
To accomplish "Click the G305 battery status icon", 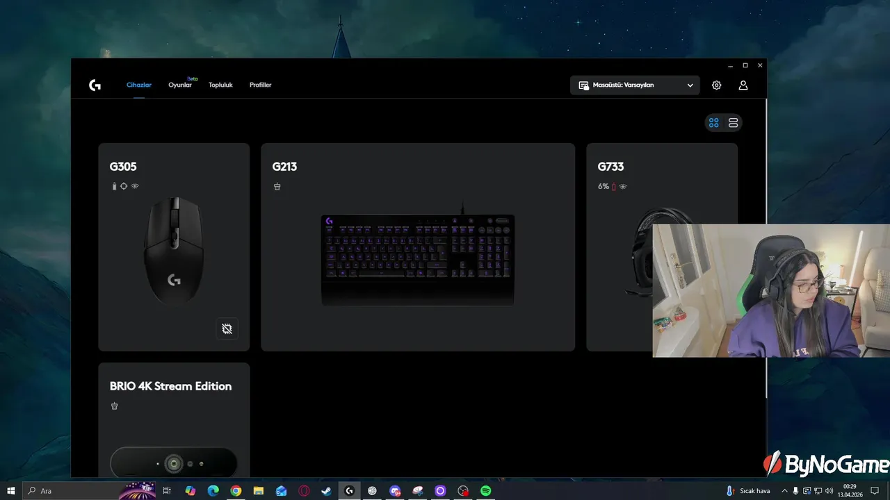I will point(115,186).
